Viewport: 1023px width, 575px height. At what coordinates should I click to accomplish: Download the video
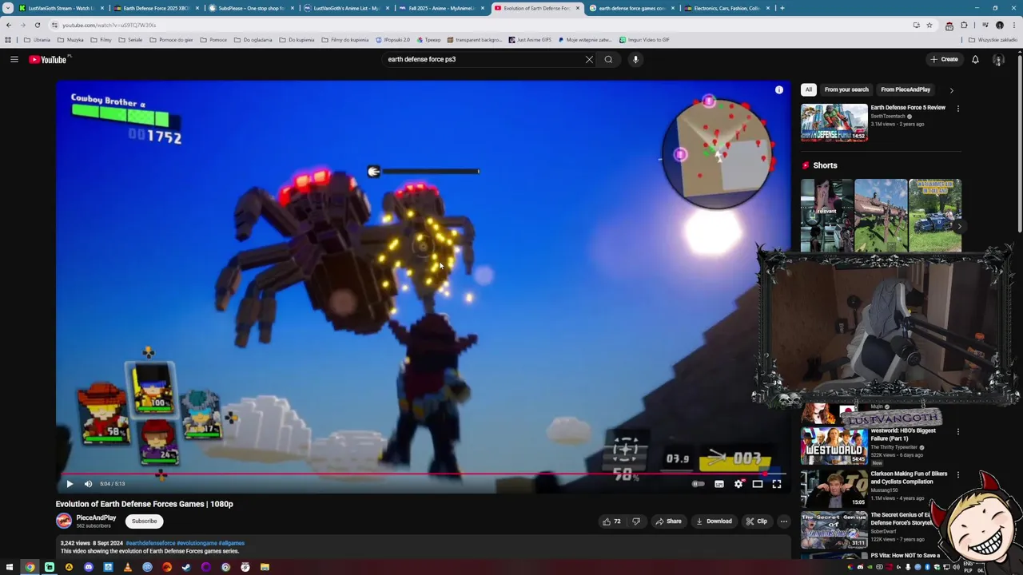[x=714, y=521]
